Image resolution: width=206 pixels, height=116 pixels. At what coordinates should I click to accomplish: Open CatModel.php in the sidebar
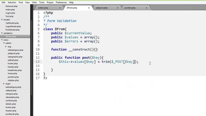click(x=12, y=23)
